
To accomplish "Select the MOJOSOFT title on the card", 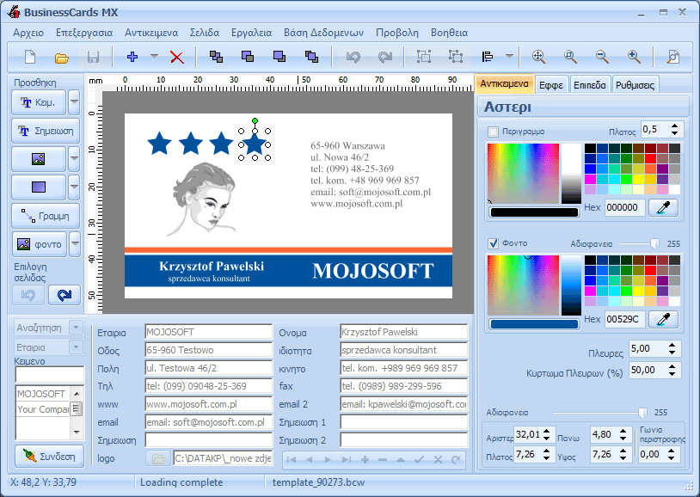I will tap(372, 271).
